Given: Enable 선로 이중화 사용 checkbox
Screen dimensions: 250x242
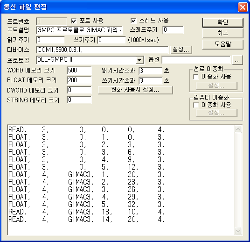Looking at the screenshot, I should [x=196, y=77].
